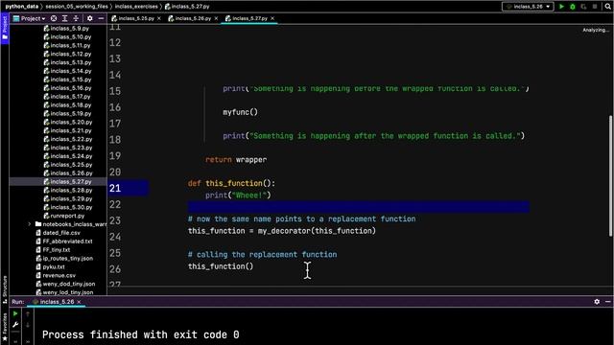Open inclass_5.10.py in the project tree

(x=67, y=36)
